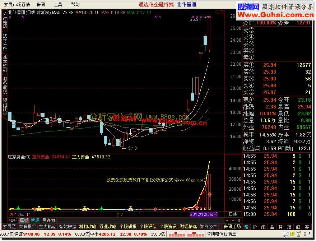Click 深圳电信行情三 server label
The height and width of the screenshot is (241, 316).
(x=221, y=234)
